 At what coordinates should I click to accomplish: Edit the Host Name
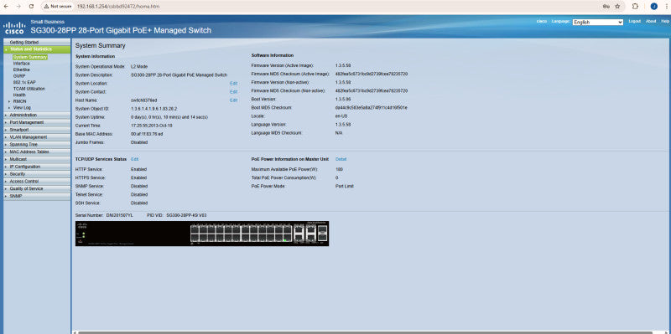coord(234,100)
